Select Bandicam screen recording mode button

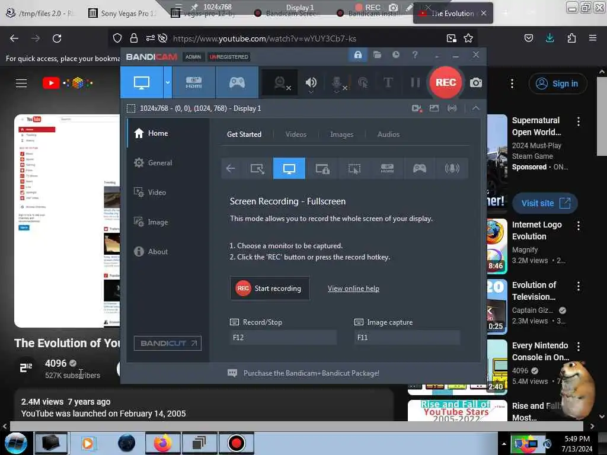click(x=142, y=82)
